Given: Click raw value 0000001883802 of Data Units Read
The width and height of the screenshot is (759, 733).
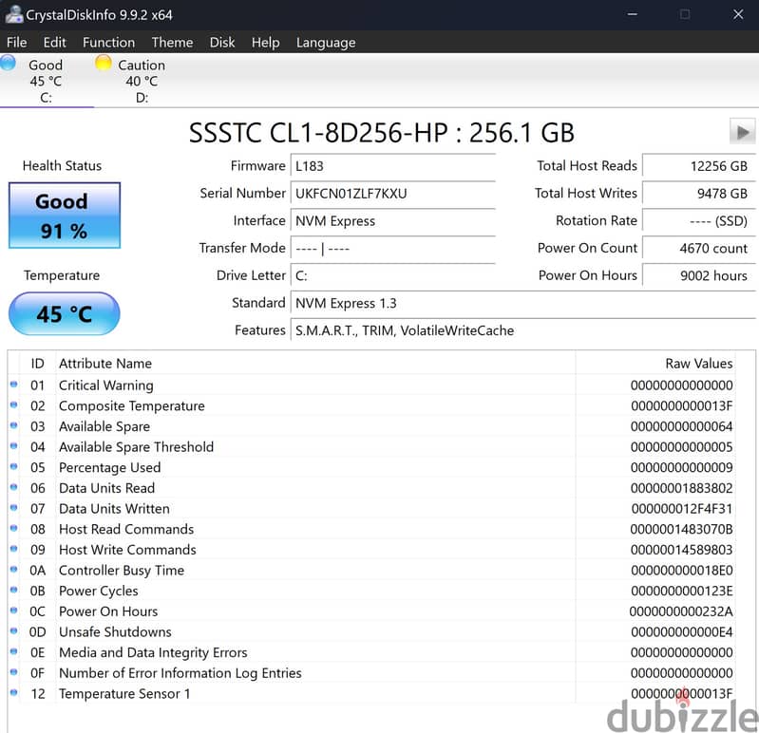Looking at the screenshot, I should [681, 488].
